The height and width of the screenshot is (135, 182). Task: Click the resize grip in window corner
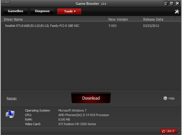(x=179, y=133)
